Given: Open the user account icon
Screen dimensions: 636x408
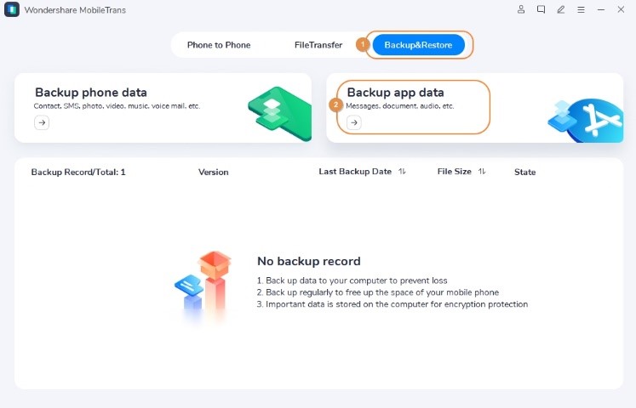Looking at the screenshot, I should click(x=521, y=9).
